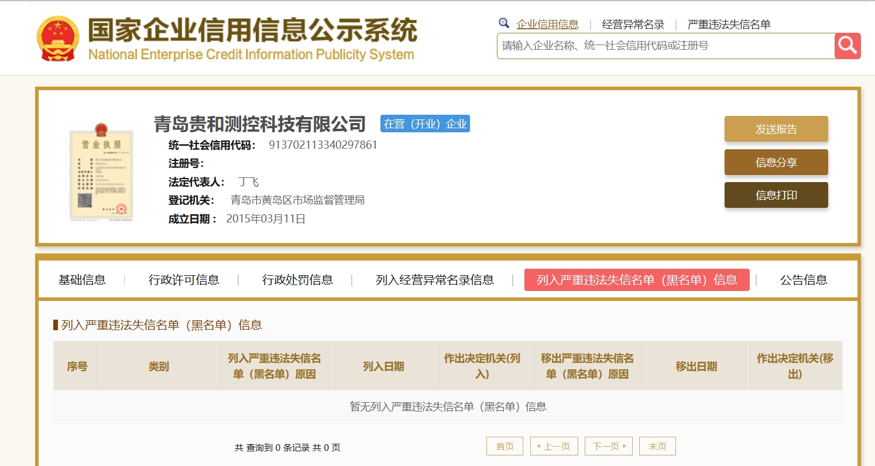Click the red search magnifier button
This screenshot has height=466, width=875.
[847, 46]
